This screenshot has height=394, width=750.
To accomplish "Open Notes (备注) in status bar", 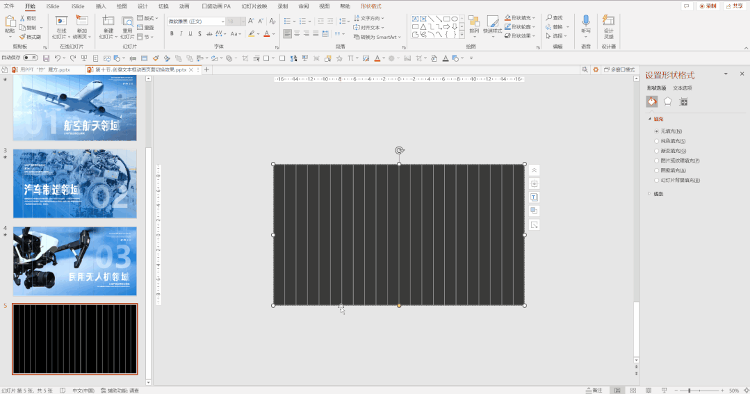I will [x=594, y=391].
